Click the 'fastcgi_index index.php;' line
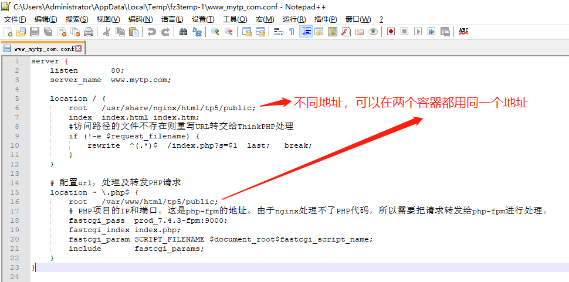This screenshot has width=569, height=282. [x=124, y=230]
